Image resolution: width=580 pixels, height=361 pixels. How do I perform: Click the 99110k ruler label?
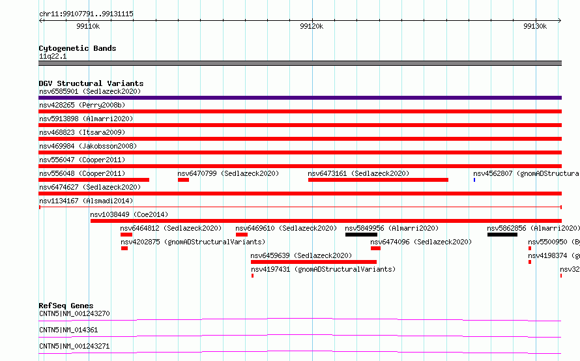[88, 26]
